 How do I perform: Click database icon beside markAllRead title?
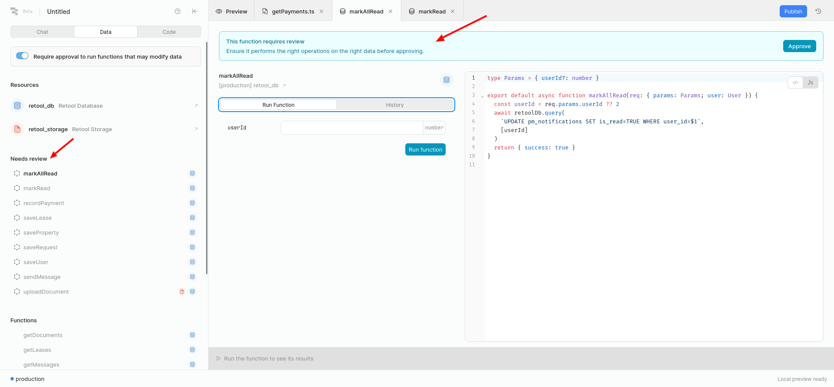[447, 80]
